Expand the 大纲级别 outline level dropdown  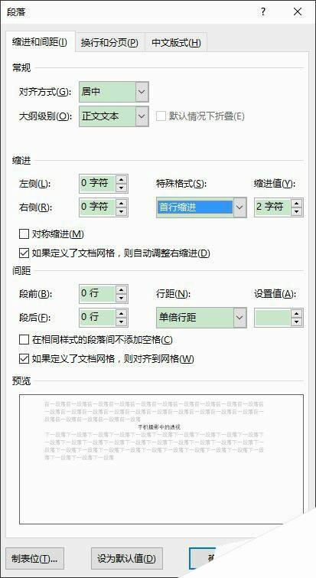pyautogui.click(x=142, y=116)
